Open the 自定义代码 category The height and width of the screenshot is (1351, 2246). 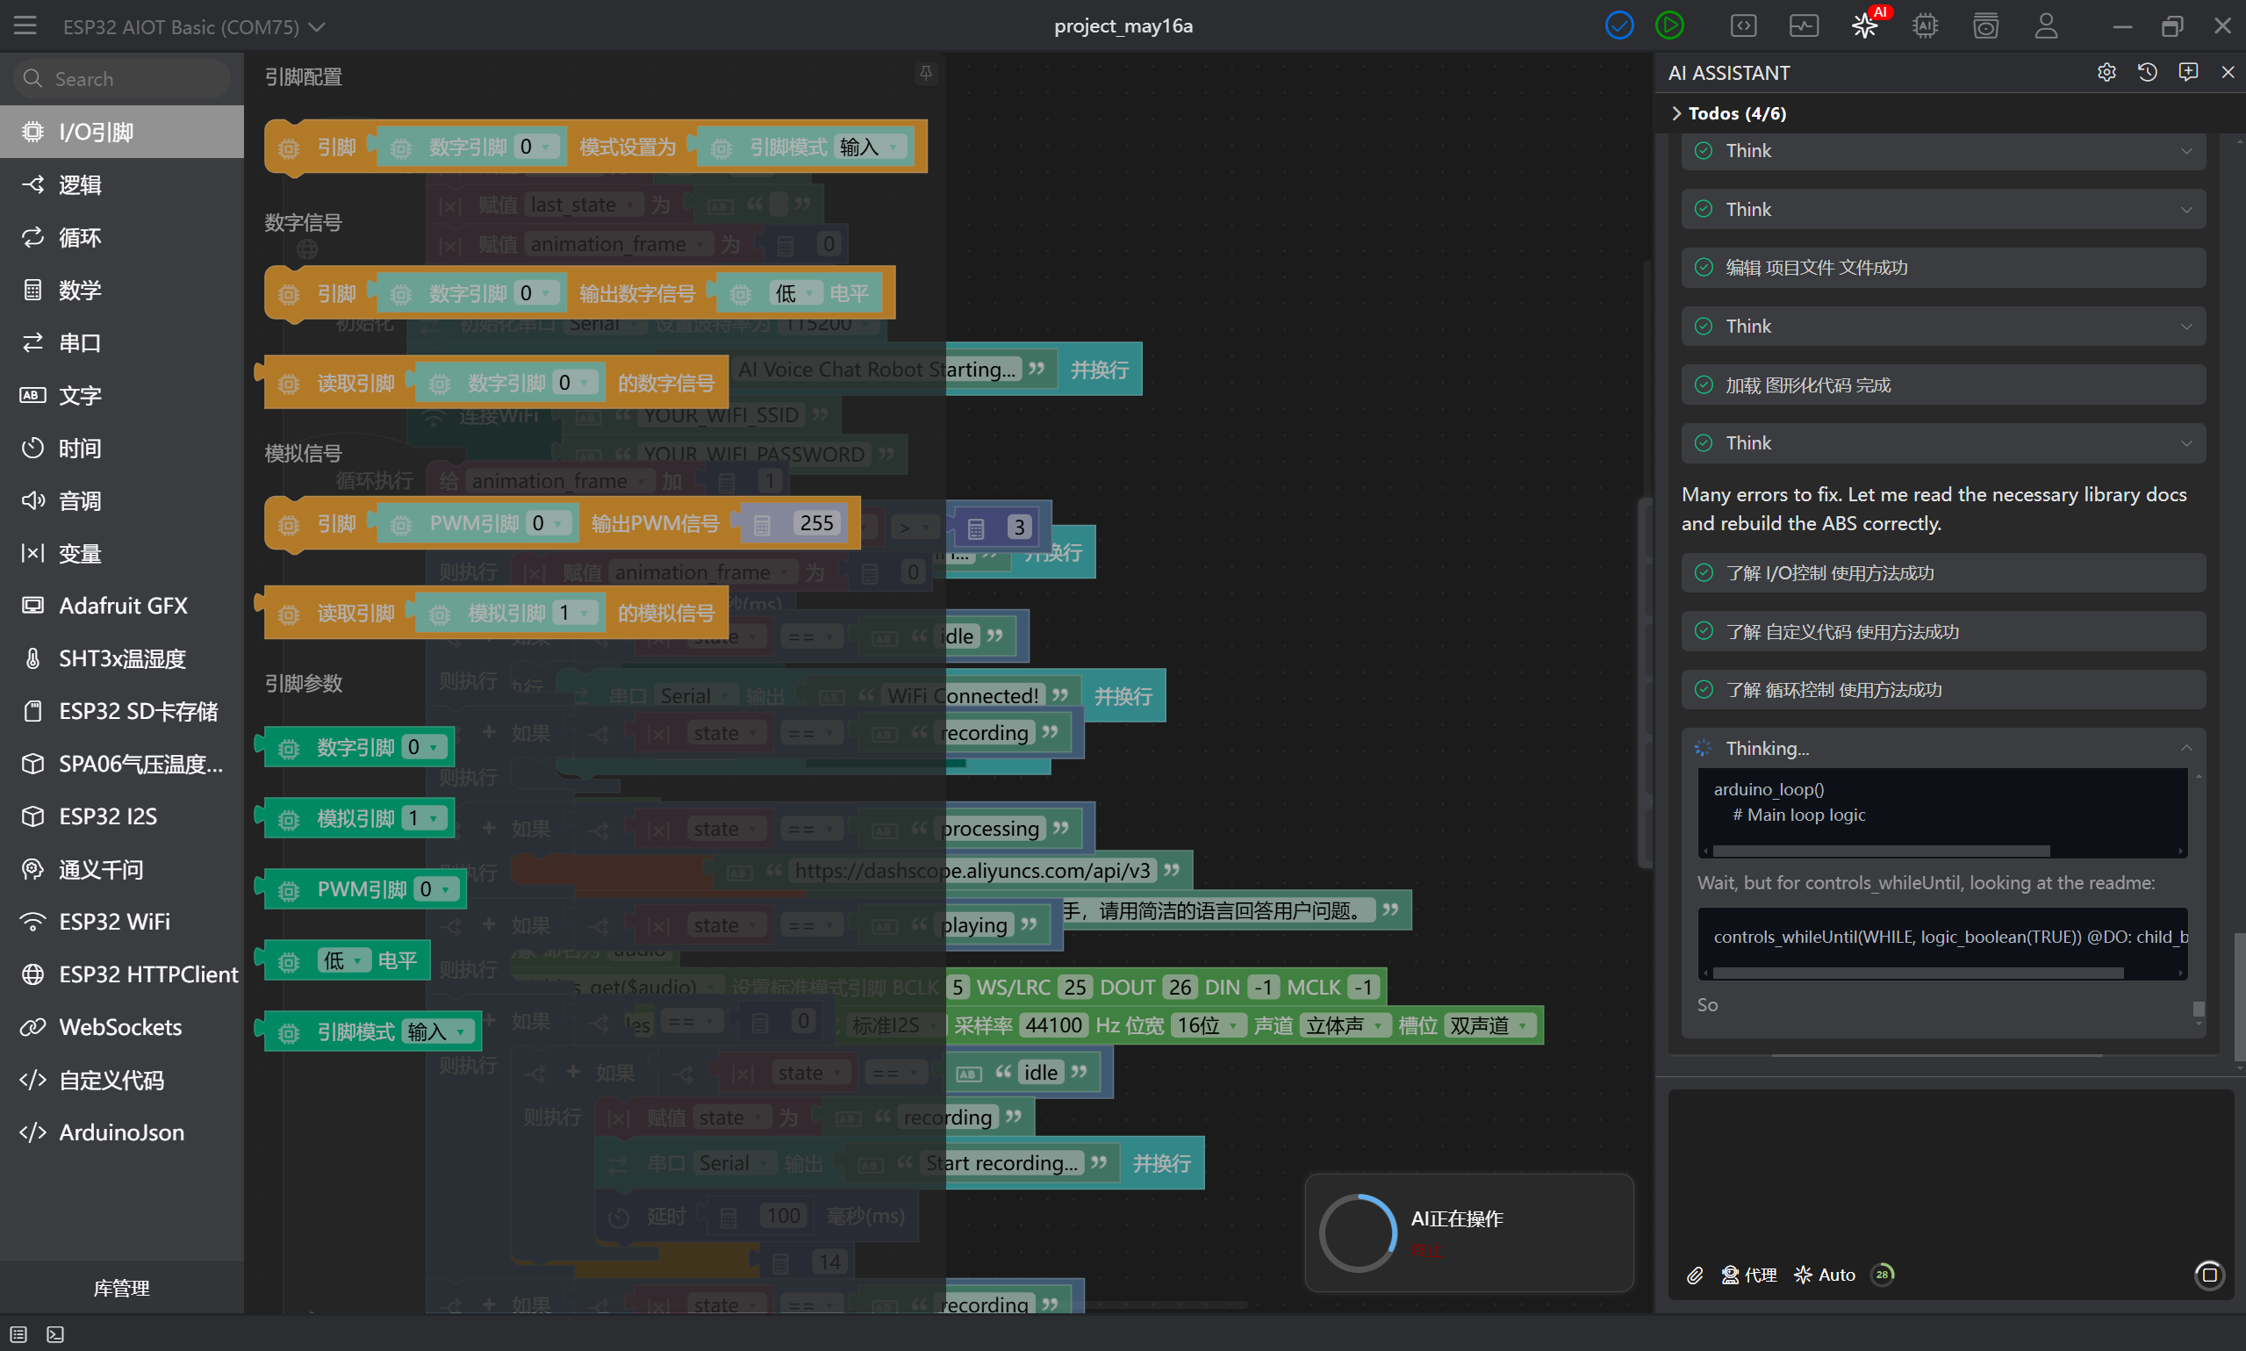122,1080
